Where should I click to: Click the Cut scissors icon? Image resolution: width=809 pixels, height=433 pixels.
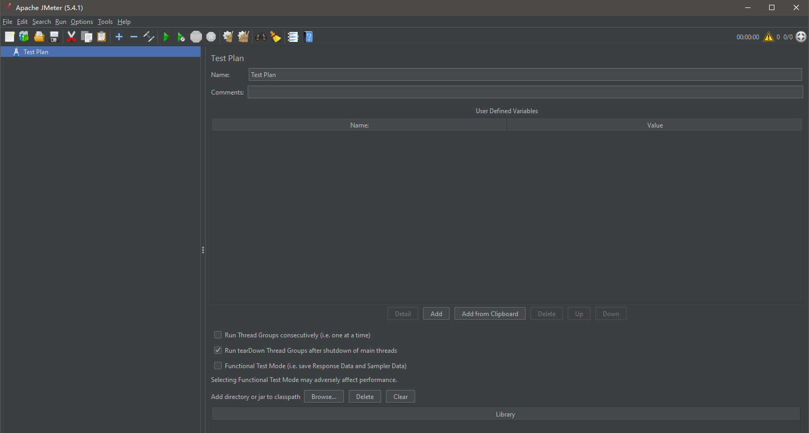(71, 37)
